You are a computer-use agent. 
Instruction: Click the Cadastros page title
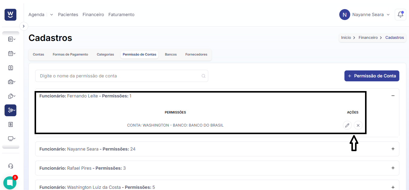point(50,38)
